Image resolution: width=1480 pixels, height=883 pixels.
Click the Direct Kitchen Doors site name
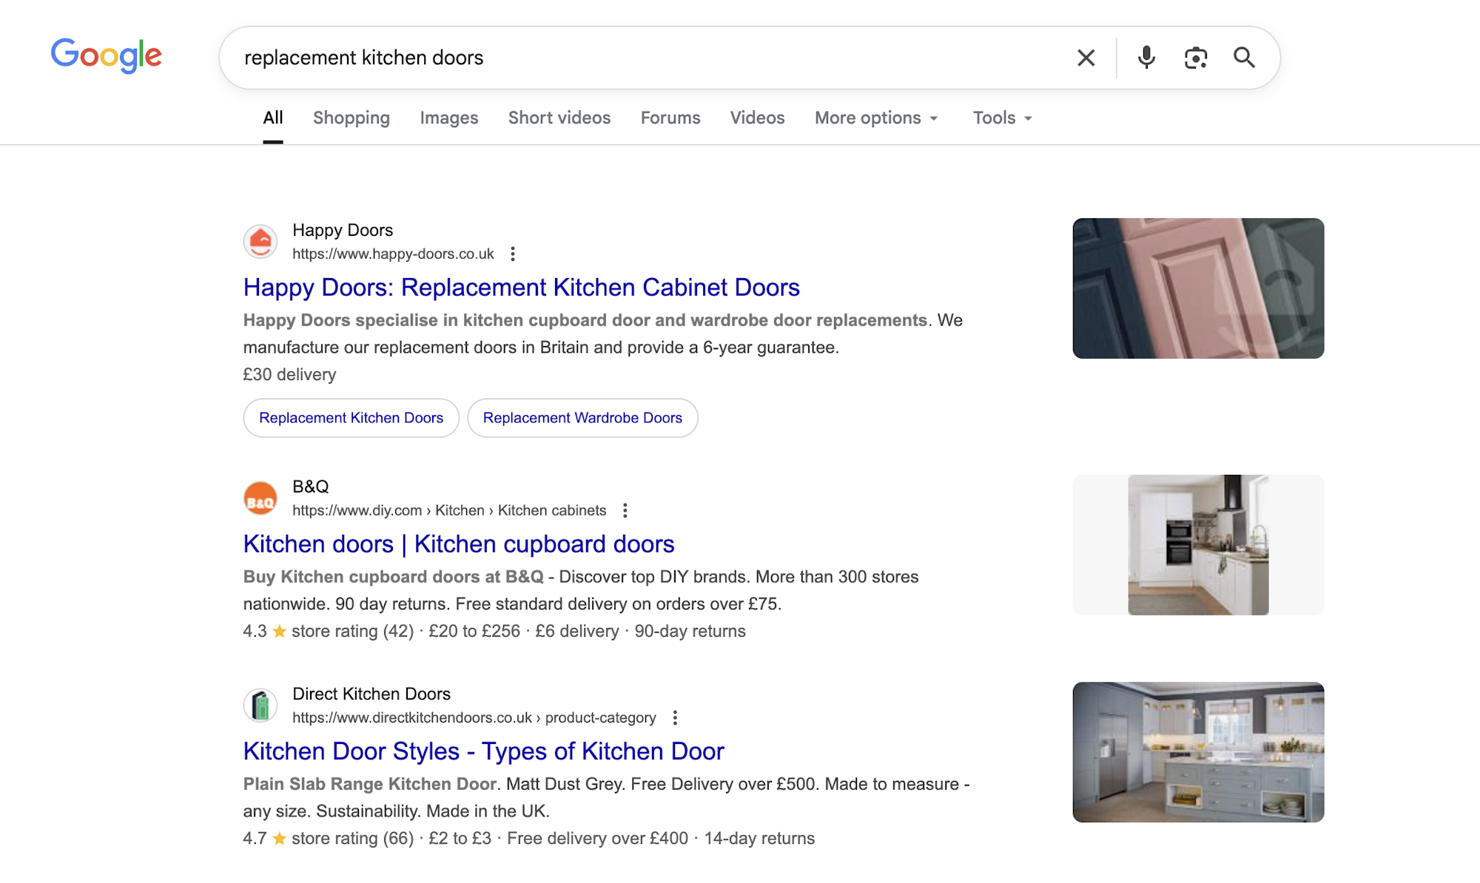click(371, 694)
